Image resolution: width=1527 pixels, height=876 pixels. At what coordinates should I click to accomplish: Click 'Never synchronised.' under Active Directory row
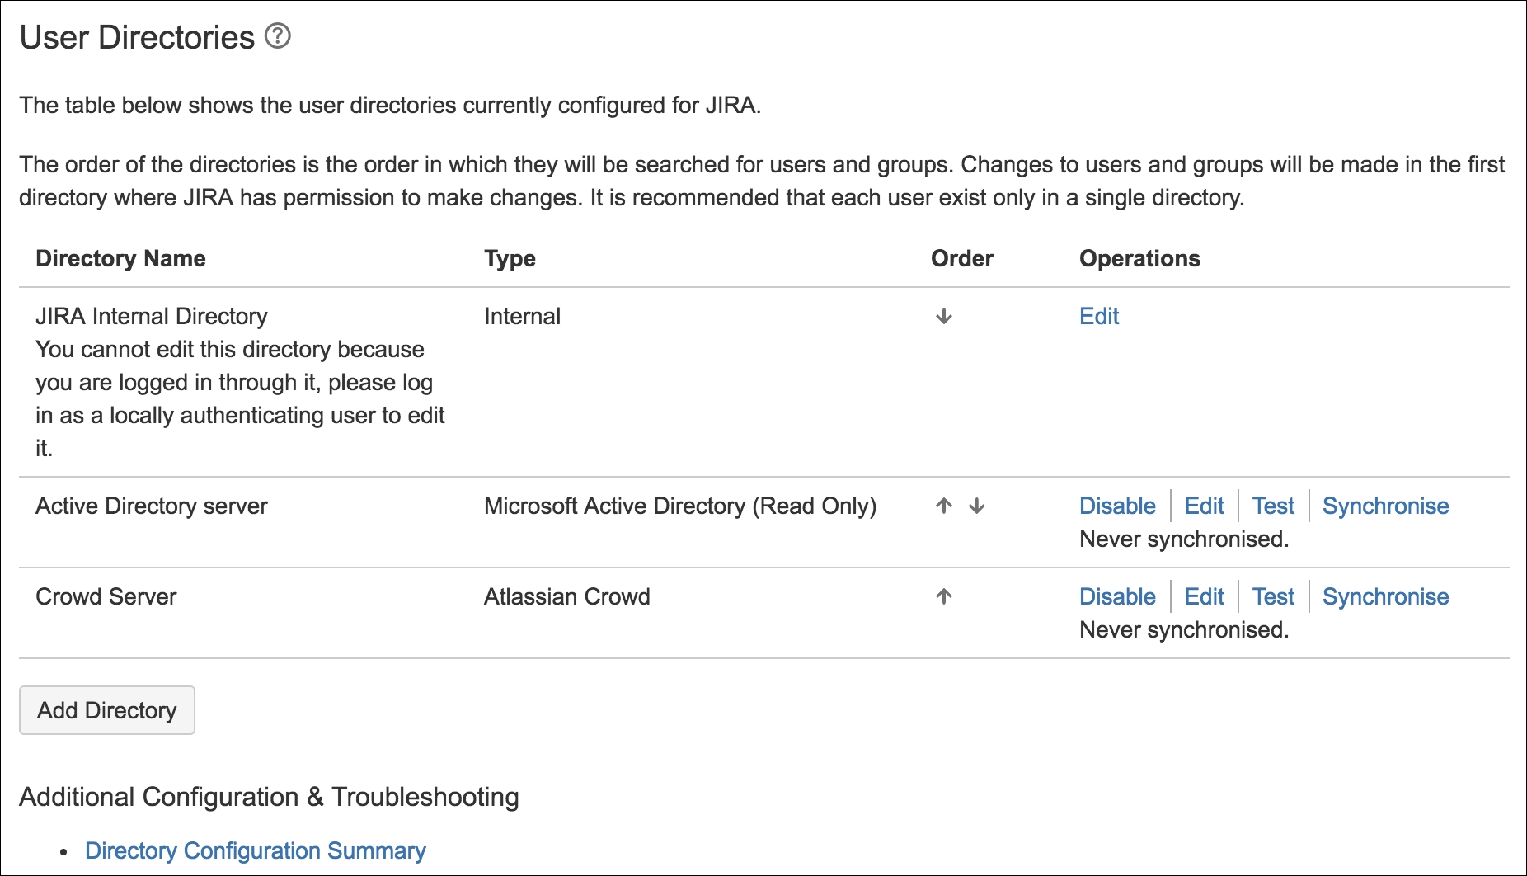(1184, 539)
